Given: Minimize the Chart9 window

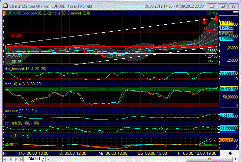Looking at the screenshot, I should [x=212, y=6].
